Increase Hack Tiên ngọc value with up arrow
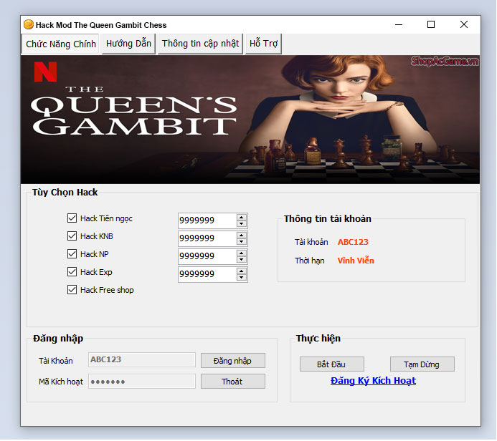 (x=242, y=218)
